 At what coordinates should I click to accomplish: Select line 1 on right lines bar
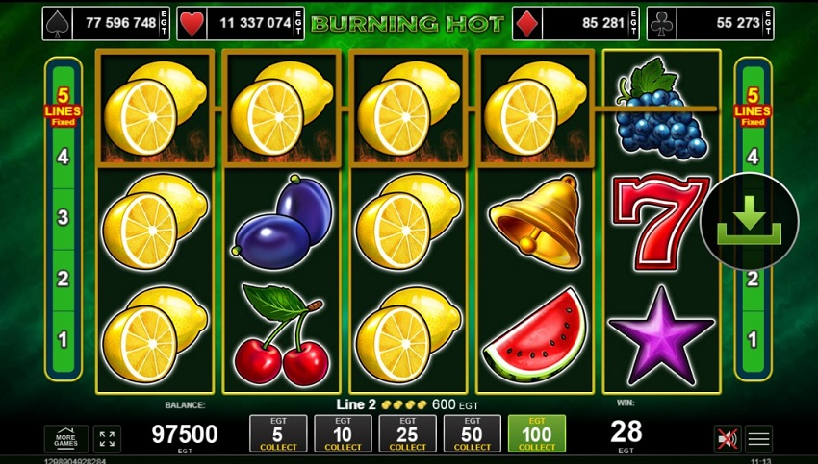coord(753,339)
